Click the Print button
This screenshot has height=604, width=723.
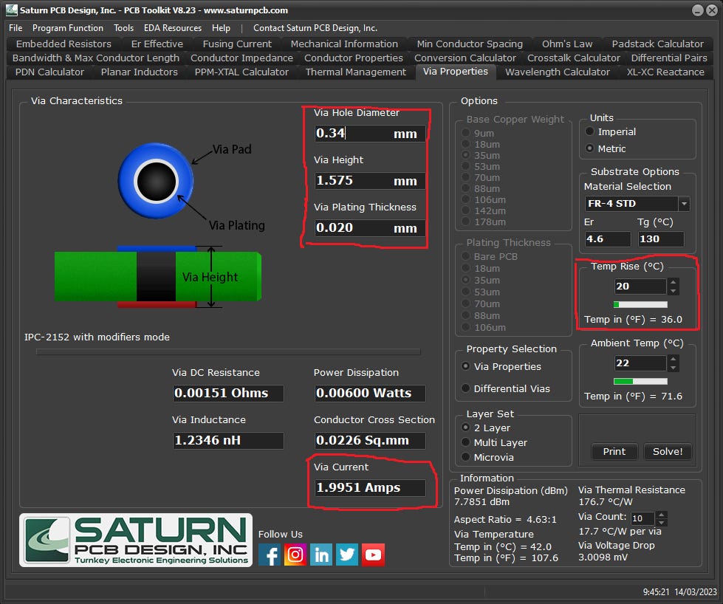point(614,451)
